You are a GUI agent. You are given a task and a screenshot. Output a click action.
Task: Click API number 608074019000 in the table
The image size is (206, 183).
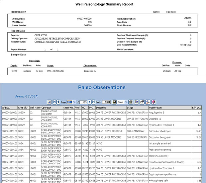click(10, 125)
